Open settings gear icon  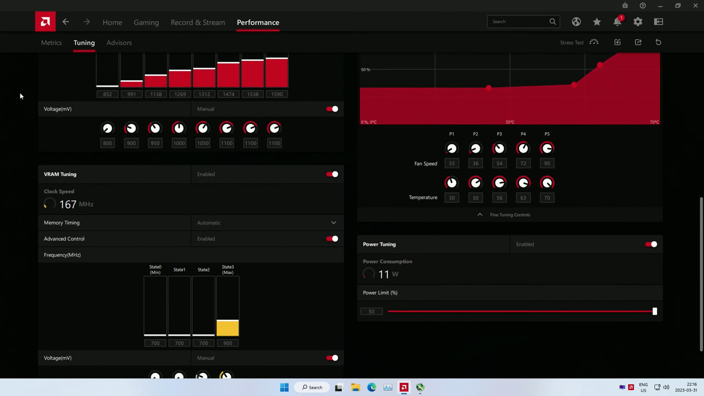(x=638, y=22)
